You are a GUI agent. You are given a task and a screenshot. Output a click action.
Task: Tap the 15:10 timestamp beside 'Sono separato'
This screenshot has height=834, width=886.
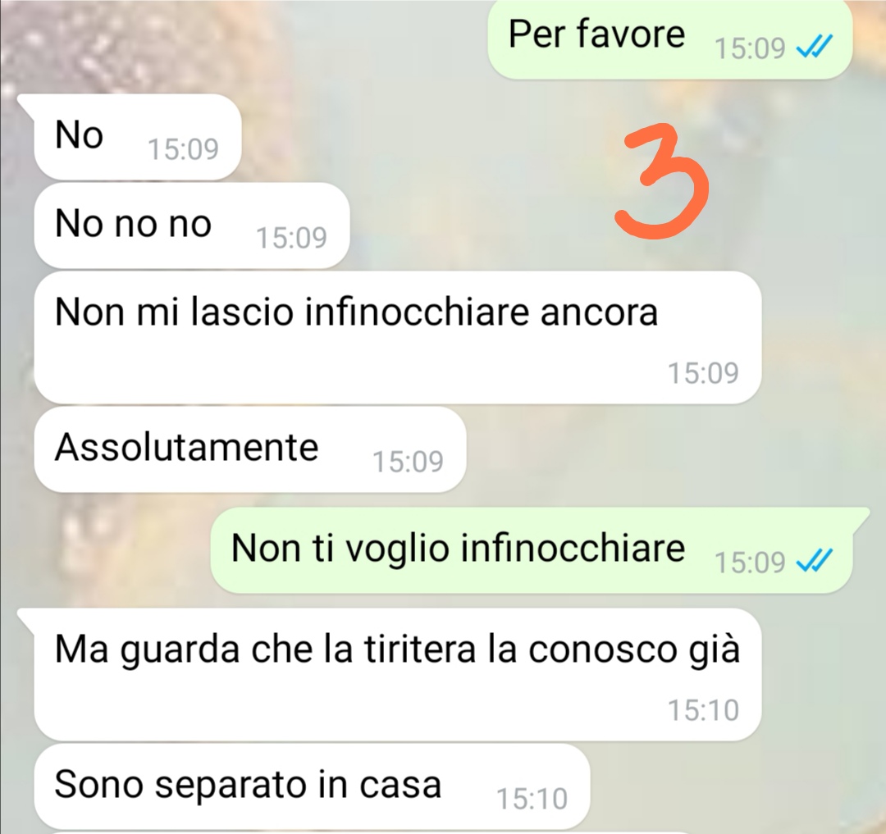(532, 799)
